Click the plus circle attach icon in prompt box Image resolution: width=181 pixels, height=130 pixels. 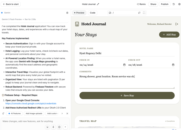tap(59, 127)
